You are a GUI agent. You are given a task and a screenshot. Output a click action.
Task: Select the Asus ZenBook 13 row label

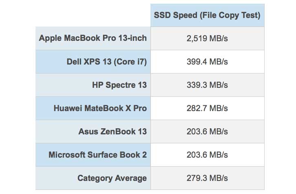(x=113, y=132)
